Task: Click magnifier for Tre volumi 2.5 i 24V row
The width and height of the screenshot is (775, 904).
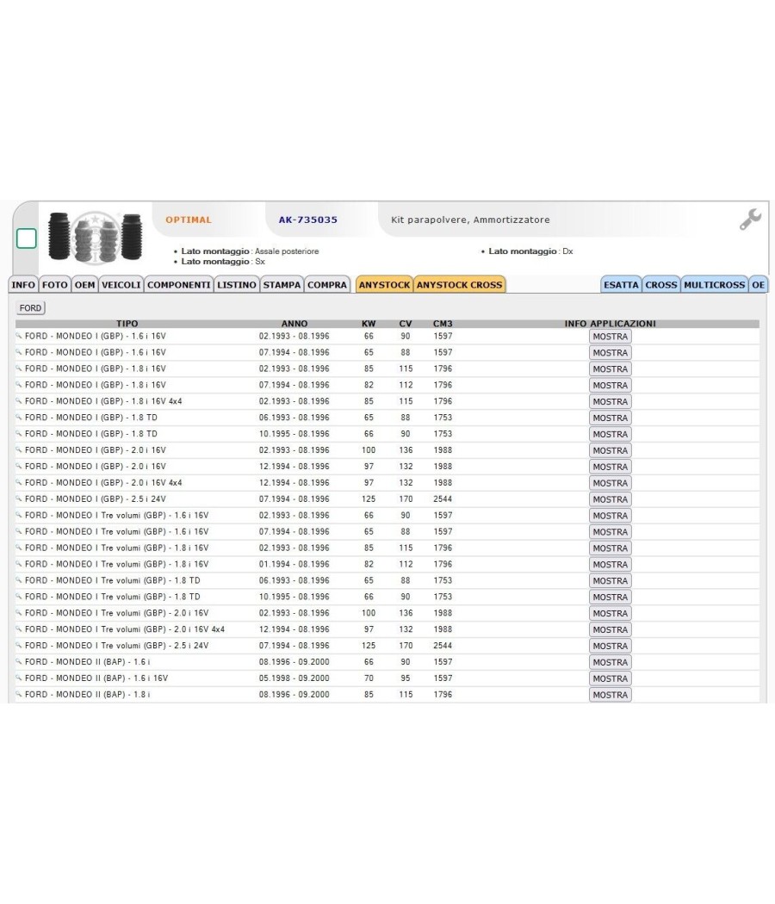Action: tap(18, 645)
